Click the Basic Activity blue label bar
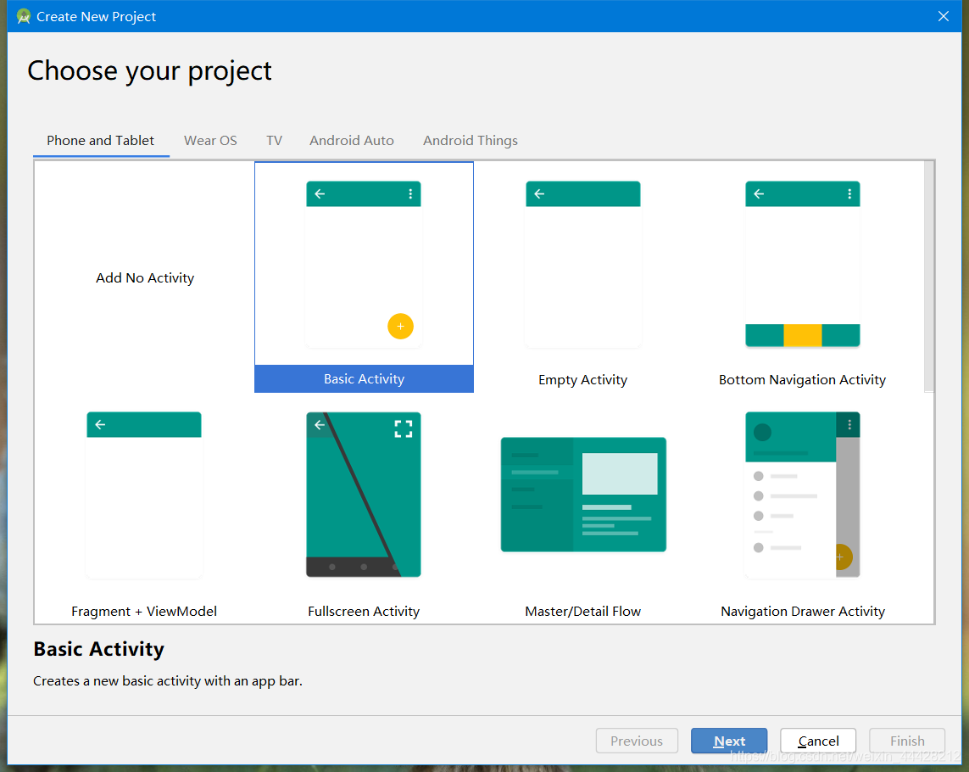The height and width of the screenshot is (772, 969). [x=364, y=378]
